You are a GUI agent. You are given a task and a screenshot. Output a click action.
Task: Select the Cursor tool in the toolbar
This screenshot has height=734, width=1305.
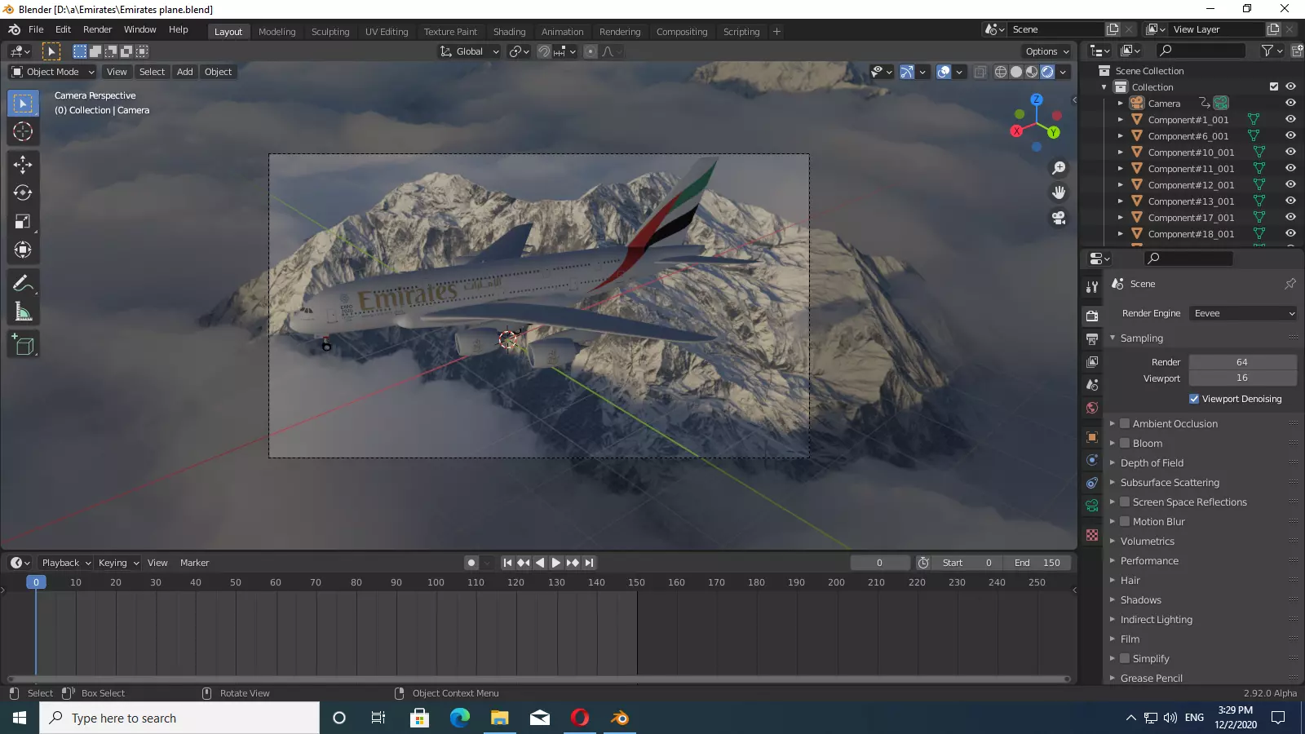tap(23, 131)
